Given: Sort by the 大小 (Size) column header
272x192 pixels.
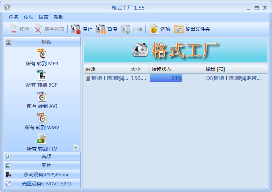Looking at the screenshot, I should click(139, 69).
